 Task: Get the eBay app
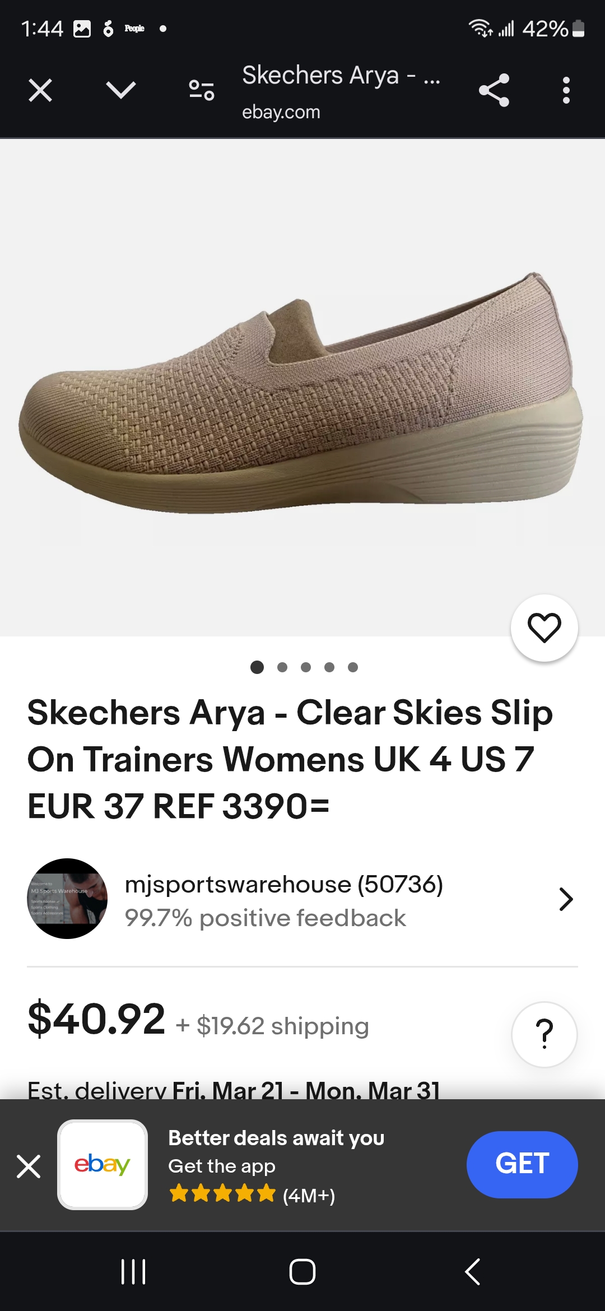pos(522,1164)
